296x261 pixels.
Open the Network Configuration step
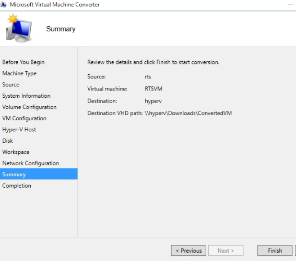pyautogui.click(x=31, y=163)
